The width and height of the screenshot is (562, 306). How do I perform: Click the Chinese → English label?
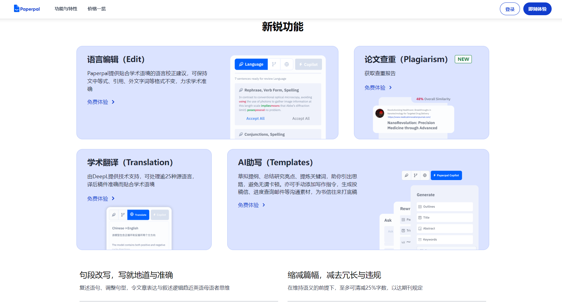pos(125,228)
